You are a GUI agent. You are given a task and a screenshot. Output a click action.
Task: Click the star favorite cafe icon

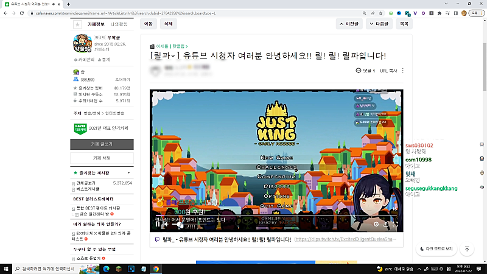click(77, 24)
